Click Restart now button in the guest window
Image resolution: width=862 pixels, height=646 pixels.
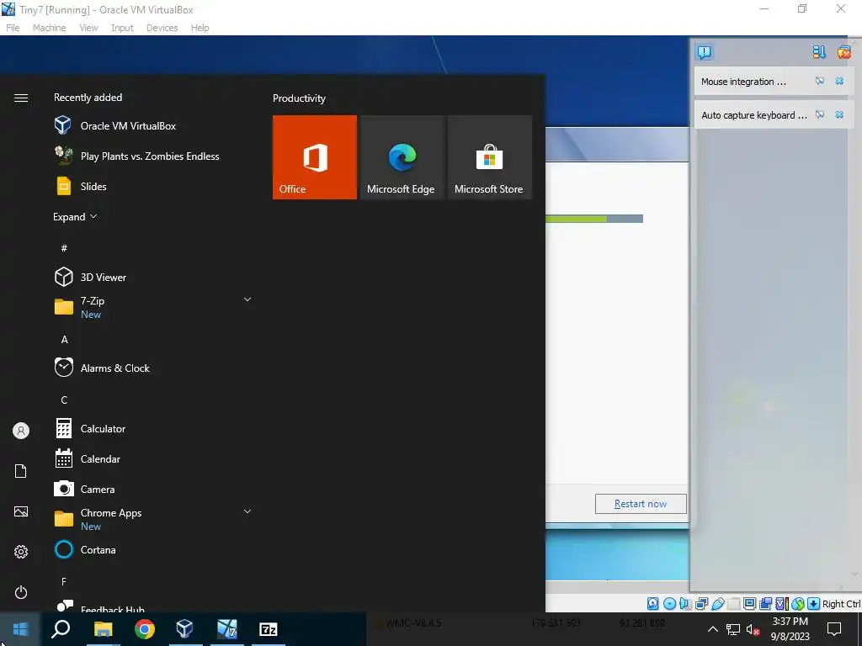641,504
